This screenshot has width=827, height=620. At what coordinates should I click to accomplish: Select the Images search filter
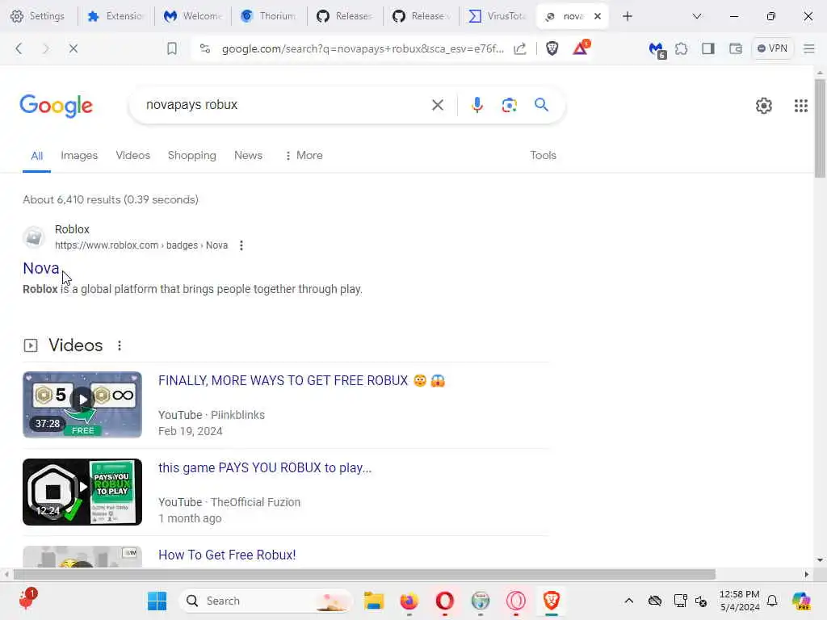coord(79,156)
